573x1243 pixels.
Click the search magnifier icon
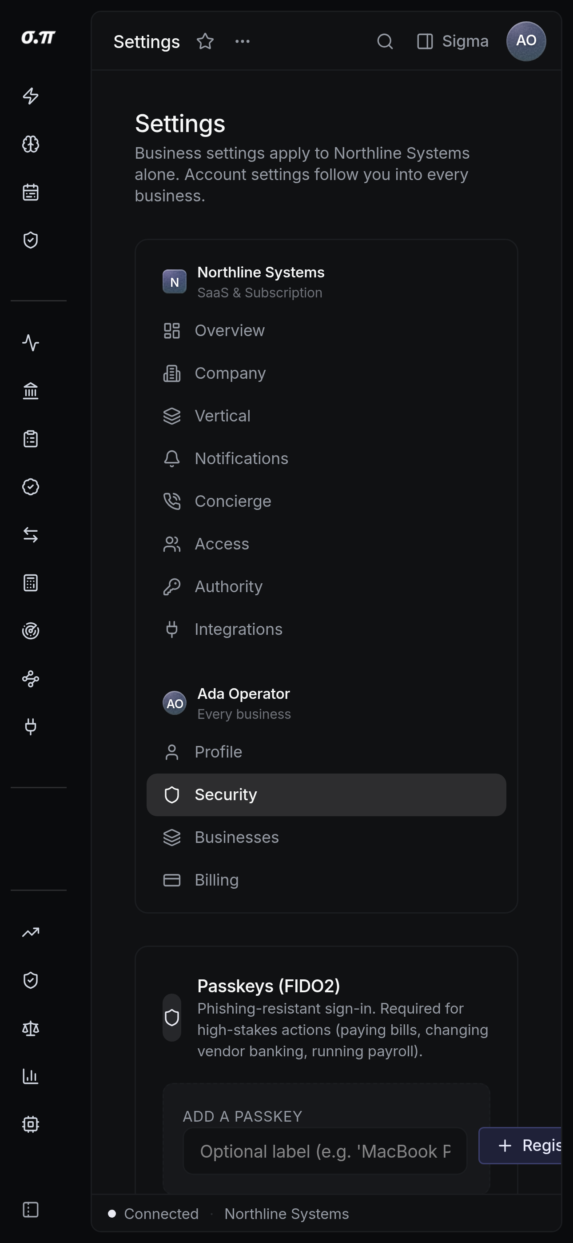point(384,41)
